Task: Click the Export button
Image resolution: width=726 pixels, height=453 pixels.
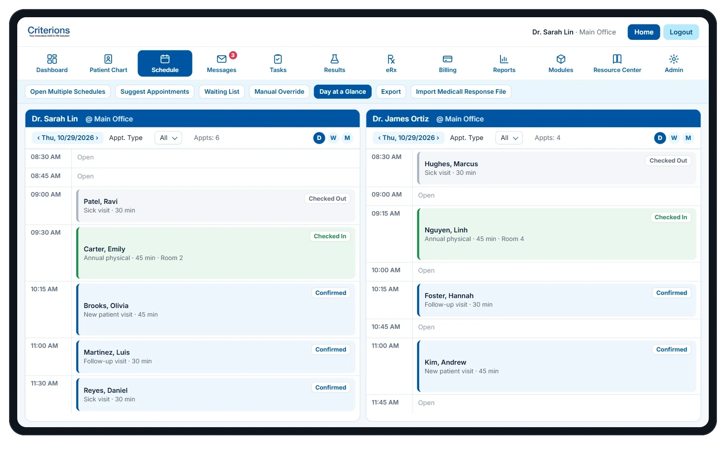Action: 391,92
